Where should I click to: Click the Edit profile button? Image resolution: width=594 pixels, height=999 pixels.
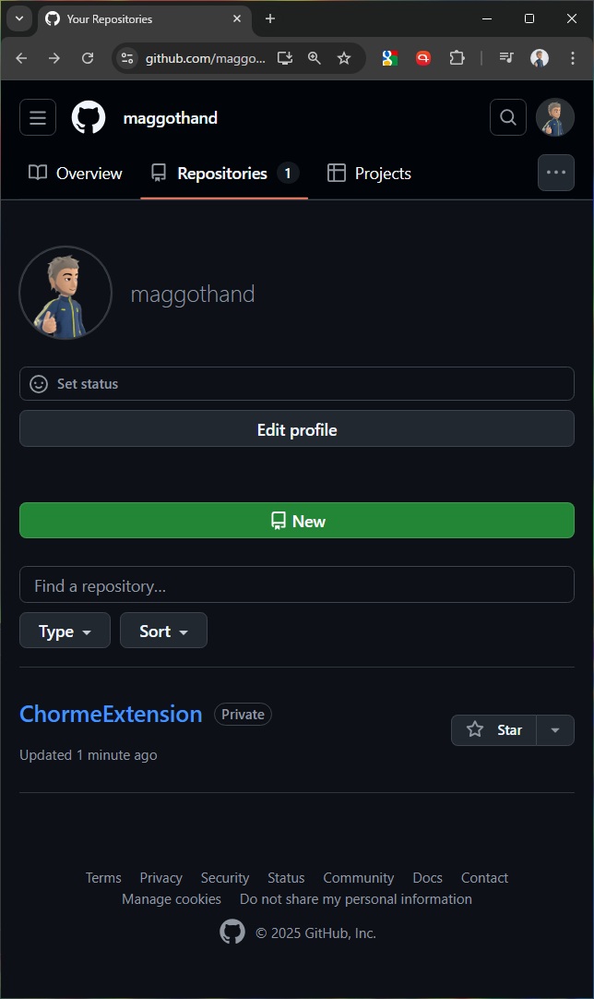point(297,429)
